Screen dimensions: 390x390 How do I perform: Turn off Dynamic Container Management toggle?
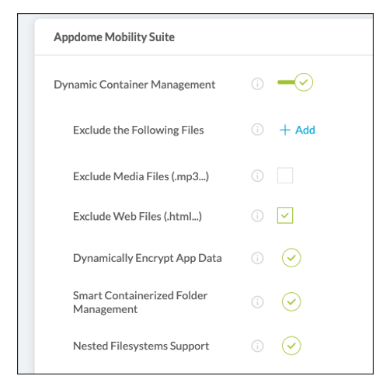pos(295,82)
